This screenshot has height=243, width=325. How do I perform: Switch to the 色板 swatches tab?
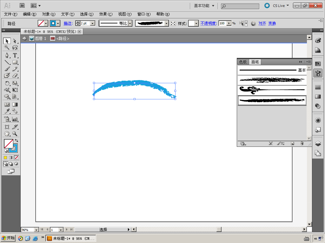pos(243,62)
